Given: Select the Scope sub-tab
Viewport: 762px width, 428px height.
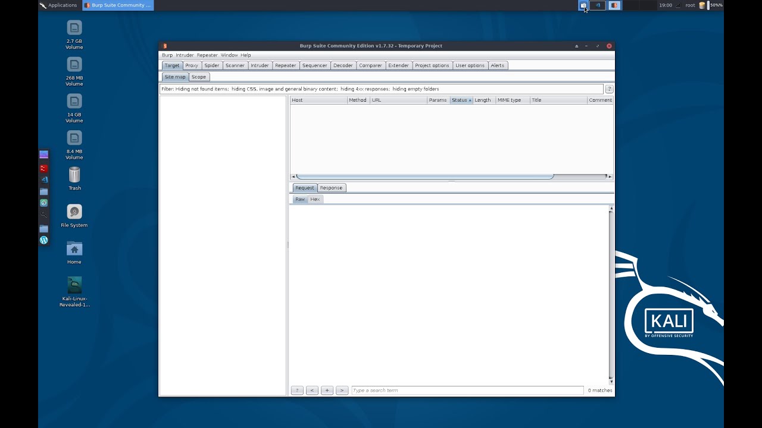Looking at the screenshot, I should coord(199,77).
